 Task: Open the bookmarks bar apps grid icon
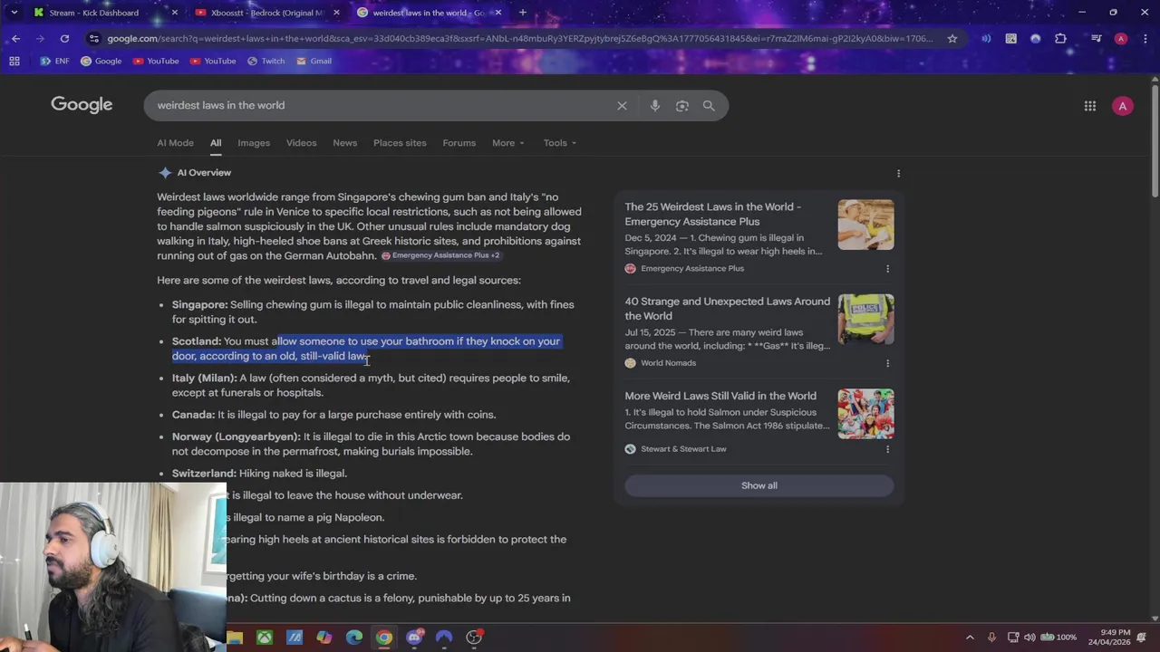coord(14,61)
